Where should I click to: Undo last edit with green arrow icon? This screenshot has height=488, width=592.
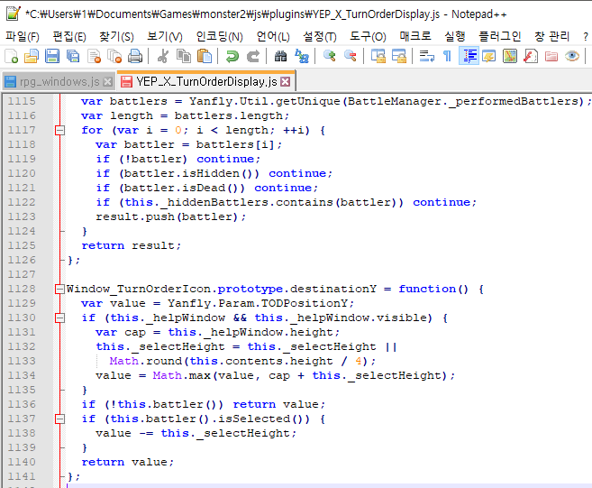coord(232,56)
